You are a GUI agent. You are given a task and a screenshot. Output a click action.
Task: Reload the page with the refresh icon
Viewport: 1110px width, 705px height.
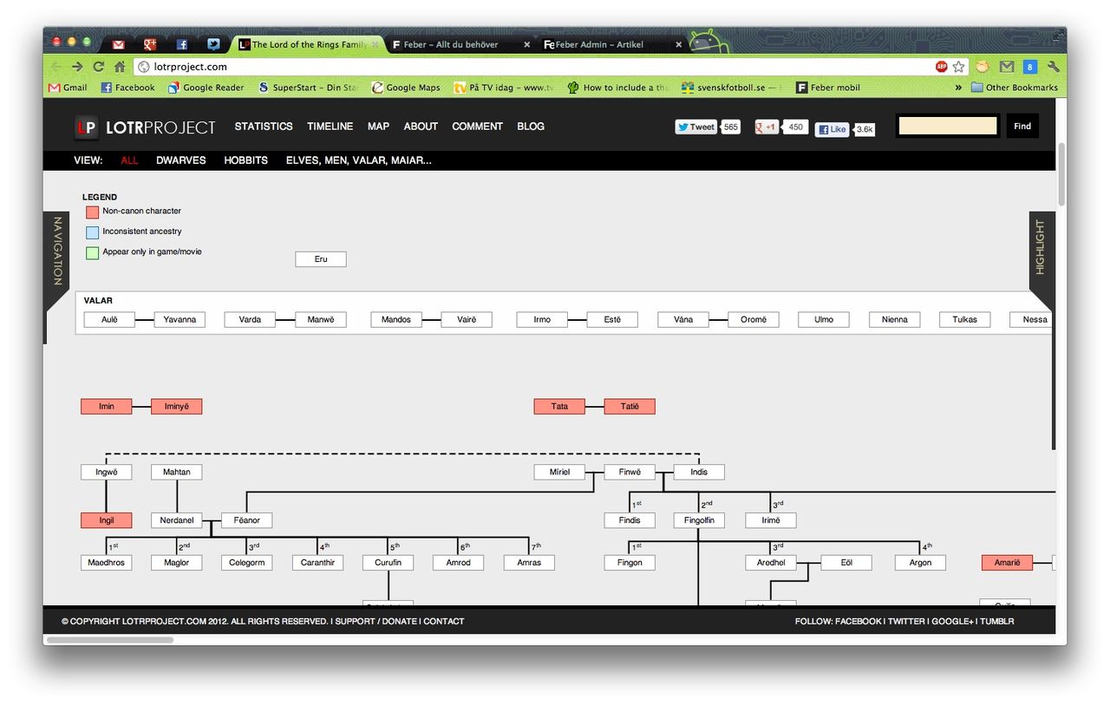(x=99, y=67)
